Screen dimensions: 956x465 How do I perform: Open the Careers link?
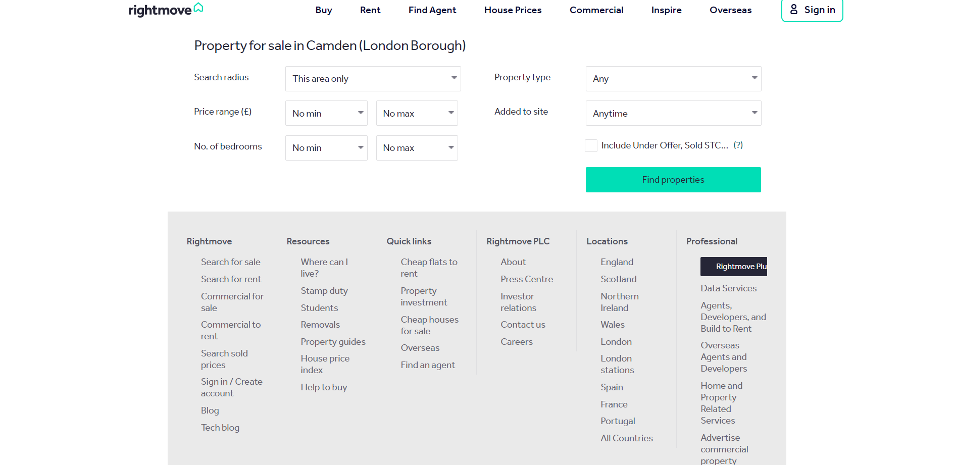pos(517,342)
